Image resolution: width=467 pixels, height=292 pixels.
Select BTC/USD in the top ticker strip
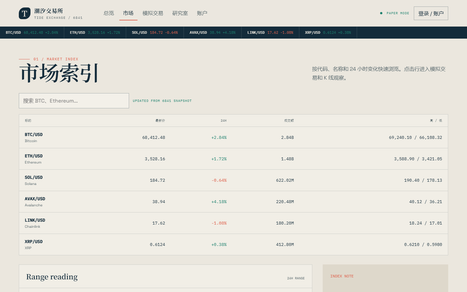tap(32, 32)
